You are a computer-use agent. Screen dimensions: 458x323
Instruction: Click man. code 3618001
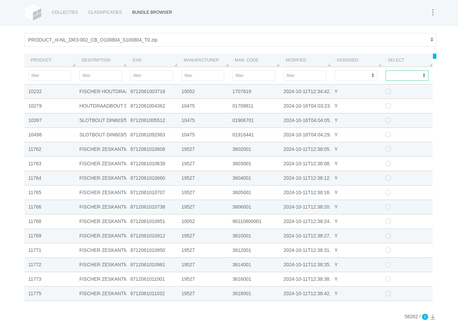[242, 293]
